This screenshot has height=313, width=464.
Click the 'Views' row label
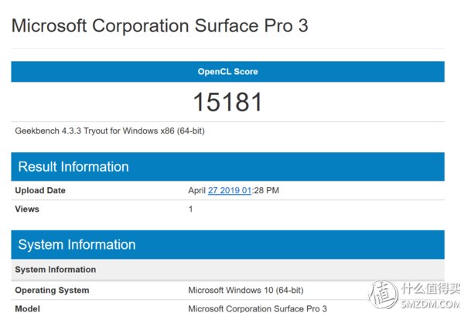coord(27,209)
